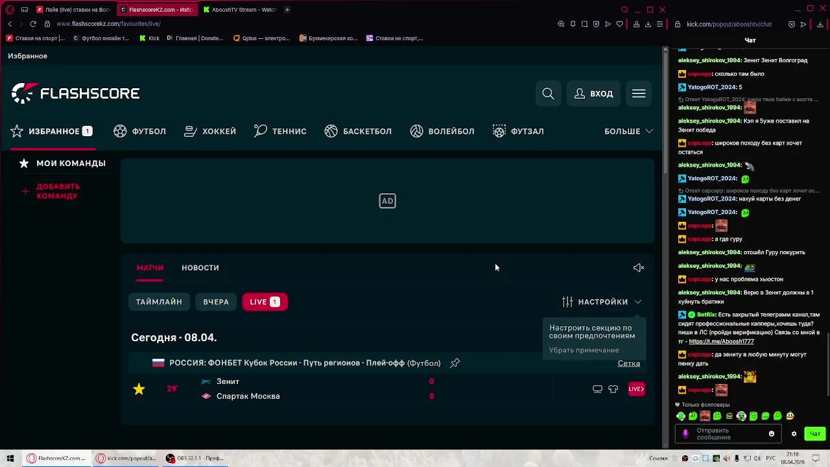The image size is (830, 467).
Task: Switch to the НОВОСТИ tab
Action: [200, 267]
